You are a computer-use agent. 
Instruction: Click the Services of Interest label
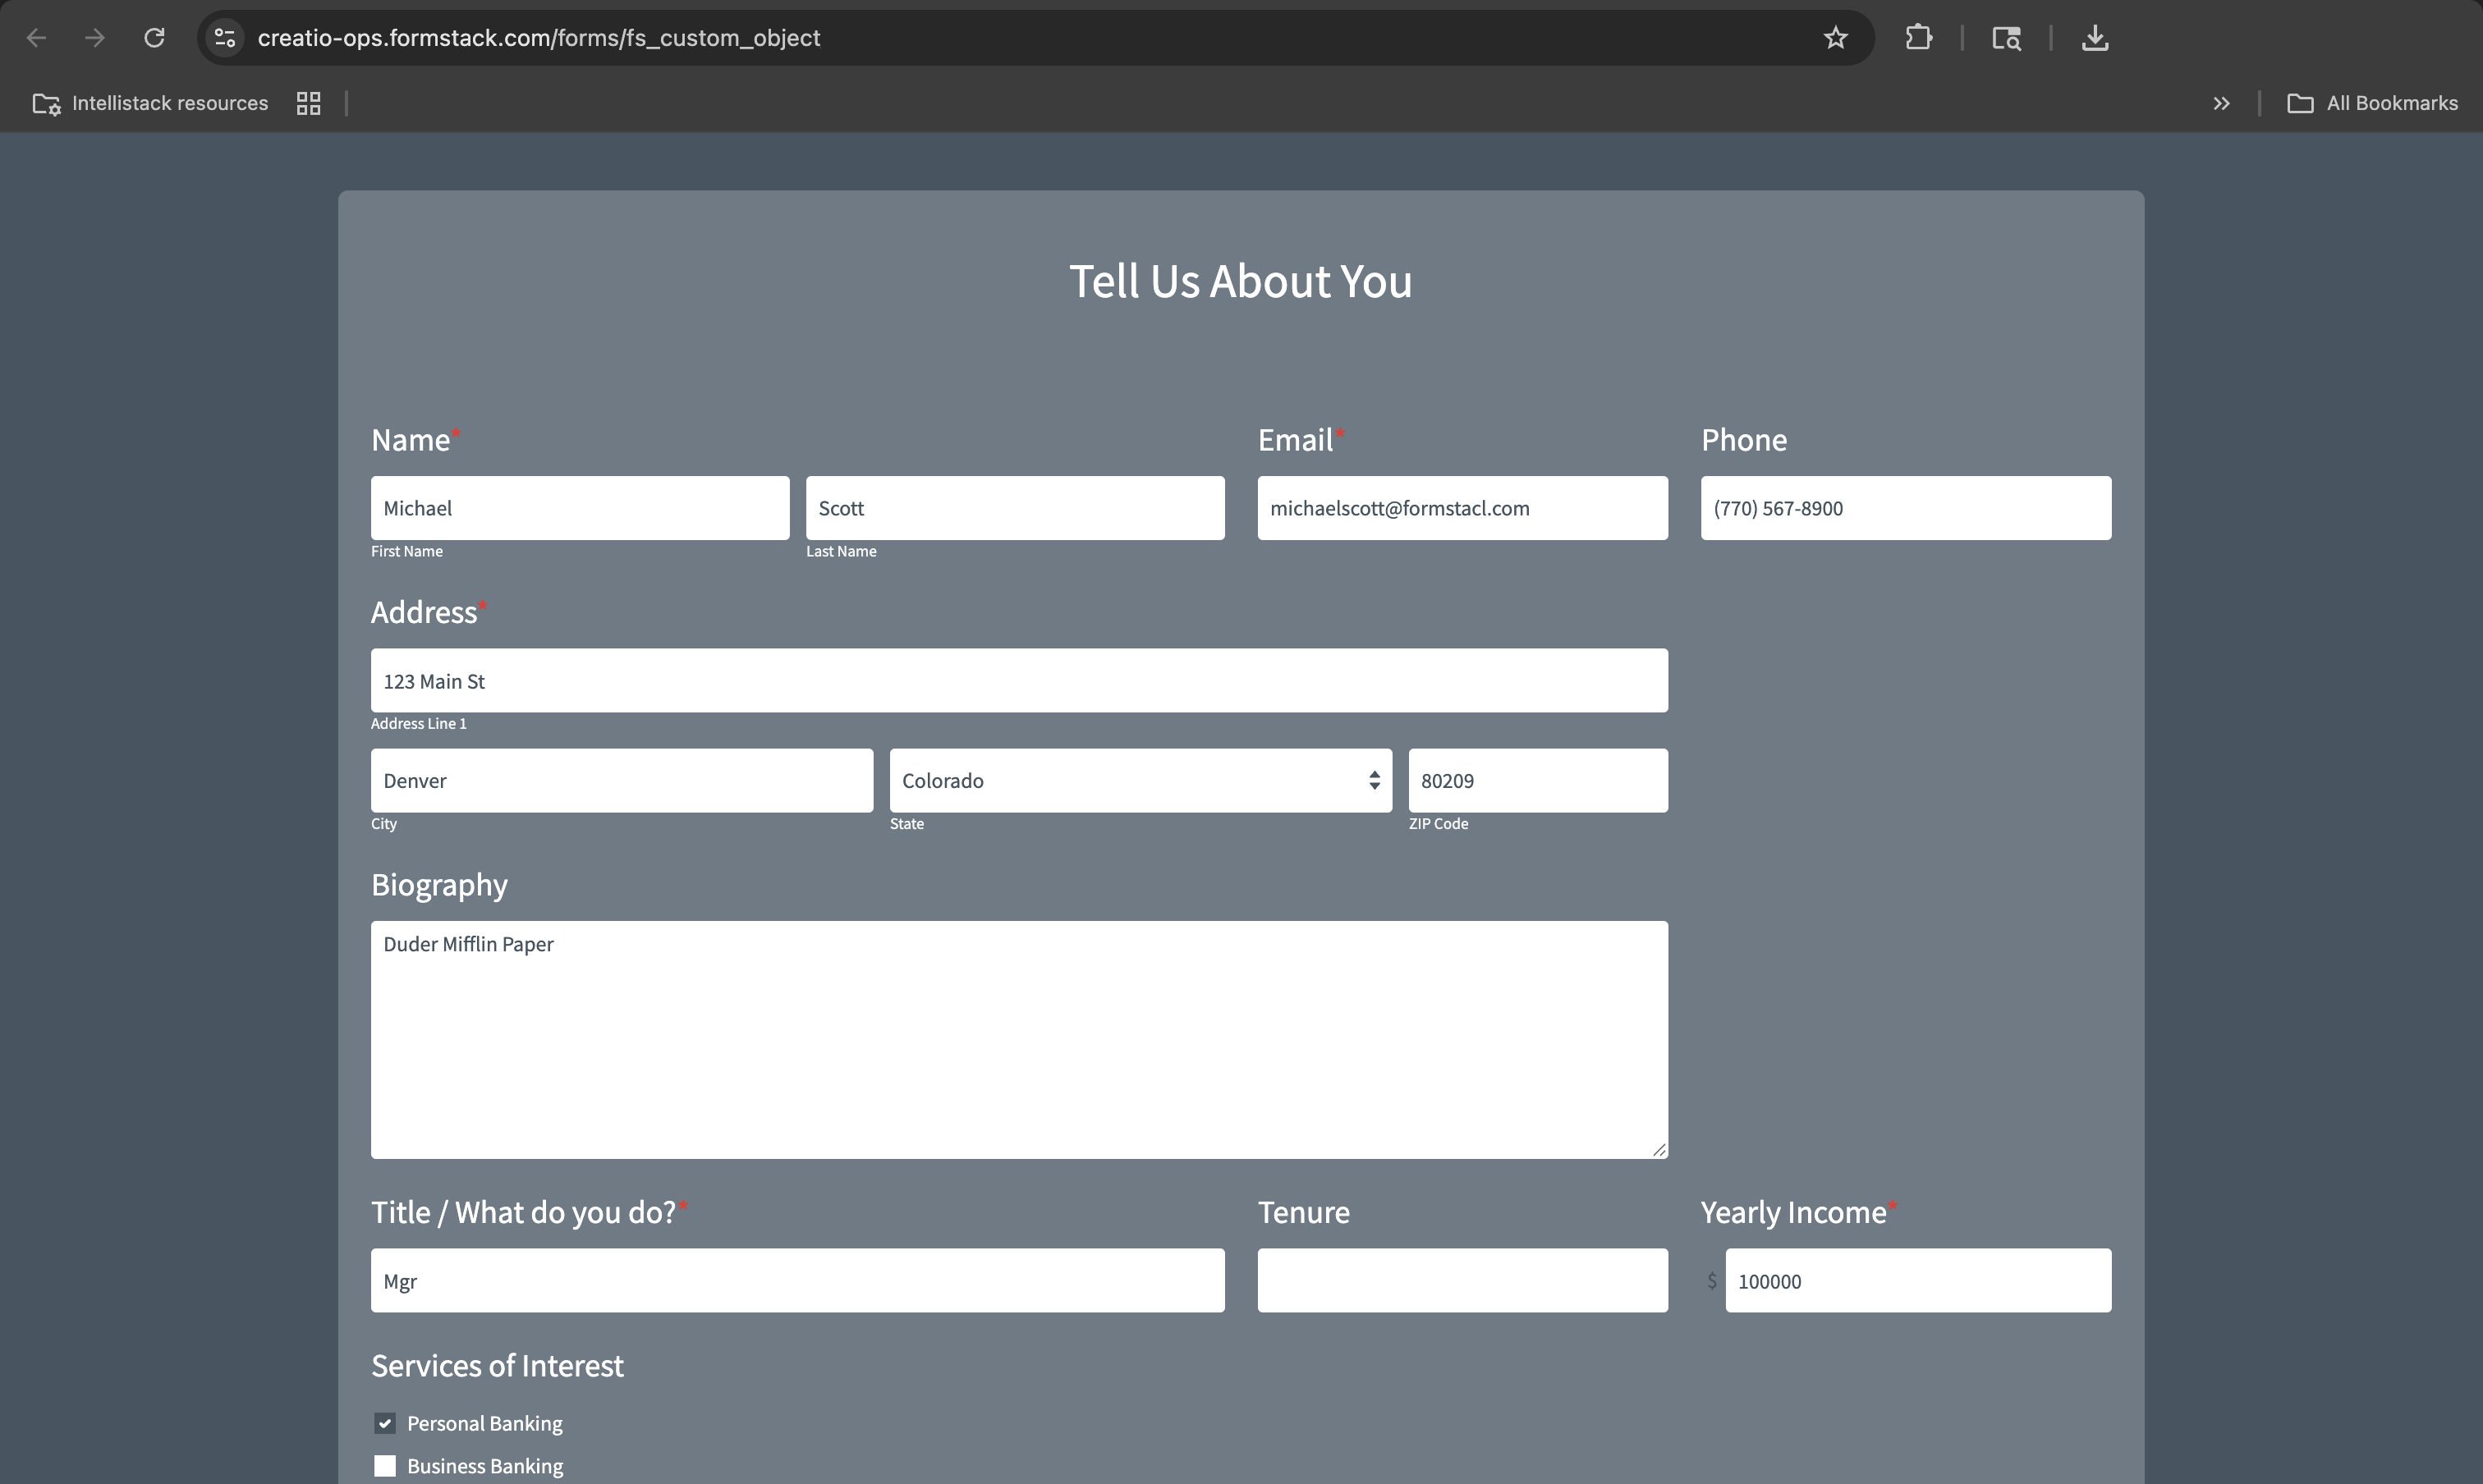pos(498,1366)
